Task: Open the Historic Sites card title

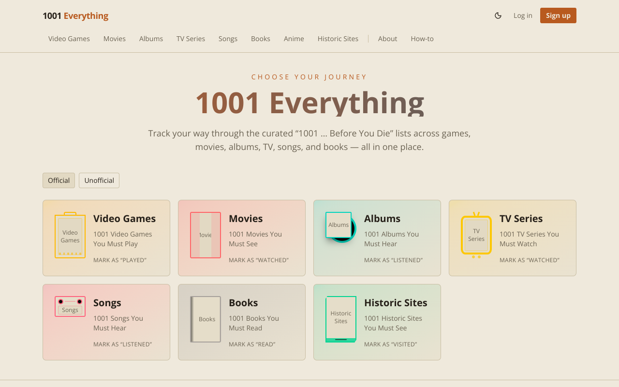Action: [396, 303]
